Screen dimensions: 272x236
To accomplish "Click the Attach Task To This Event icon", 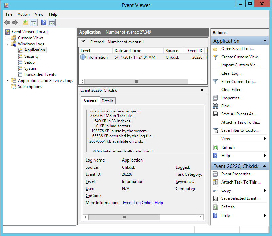I will point(215,182).
